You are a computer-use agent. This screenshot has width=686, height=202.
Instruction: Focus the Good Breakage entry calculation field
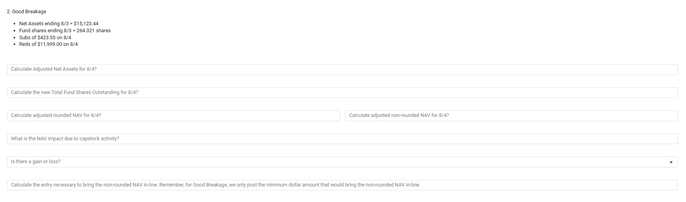342,185
